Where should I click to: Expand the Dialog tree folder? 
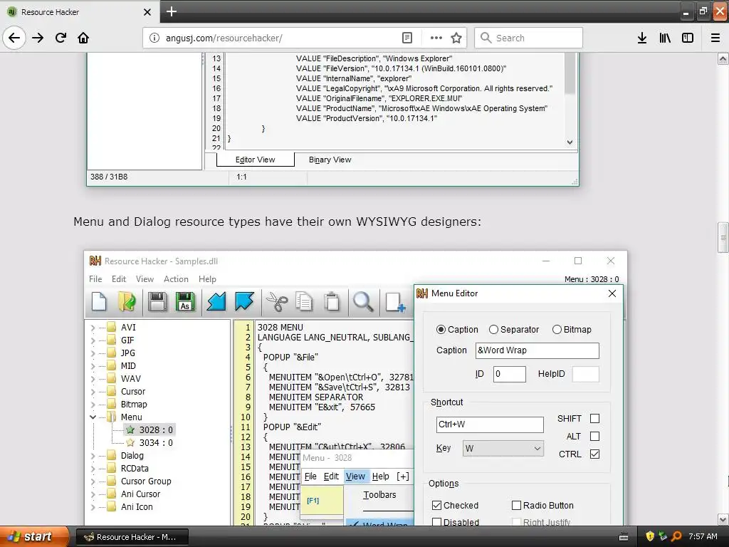[x=93, y=456]
